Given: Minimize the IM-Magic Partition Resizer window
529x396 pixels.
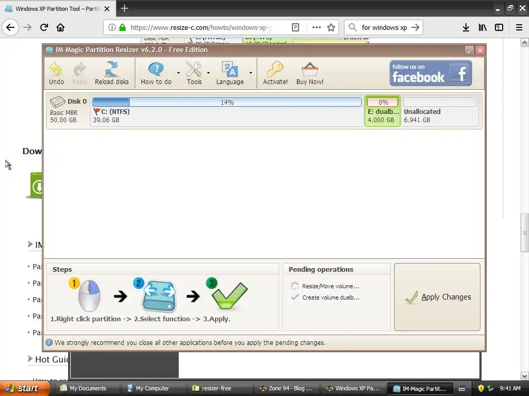Looking at the screenshot, I should [x=469, y=50].
